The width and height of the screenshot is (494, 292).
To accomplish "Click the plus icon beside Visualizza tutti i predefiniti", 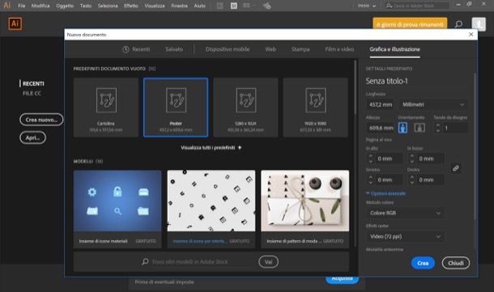I will click(x=240, y=147).
